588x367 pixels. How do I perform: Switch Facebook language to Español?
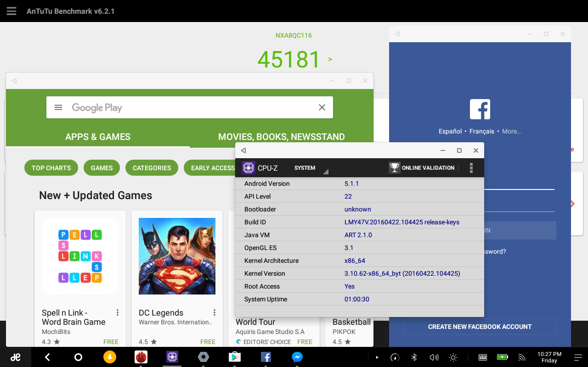pos(450,131)
